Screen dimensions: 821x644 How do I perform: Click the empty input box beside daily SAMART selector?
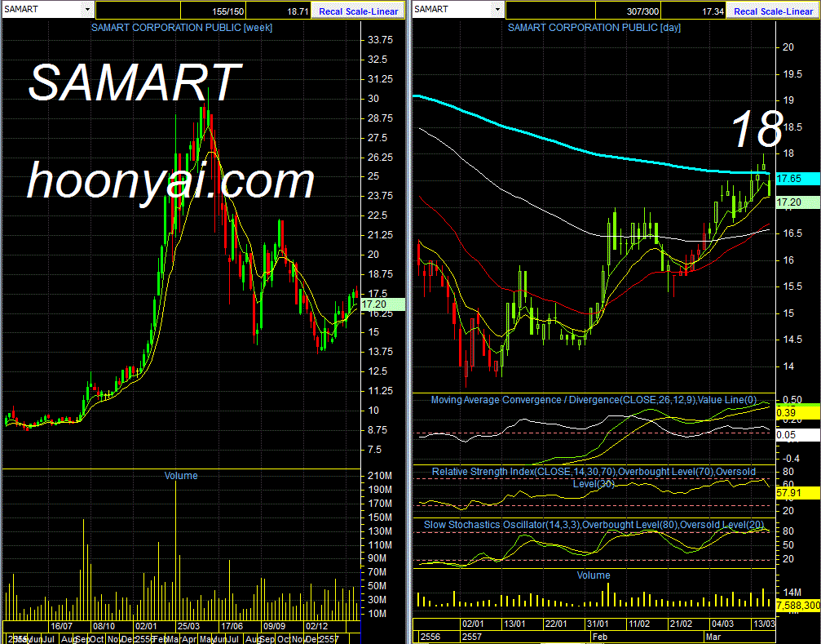(550, 11)
